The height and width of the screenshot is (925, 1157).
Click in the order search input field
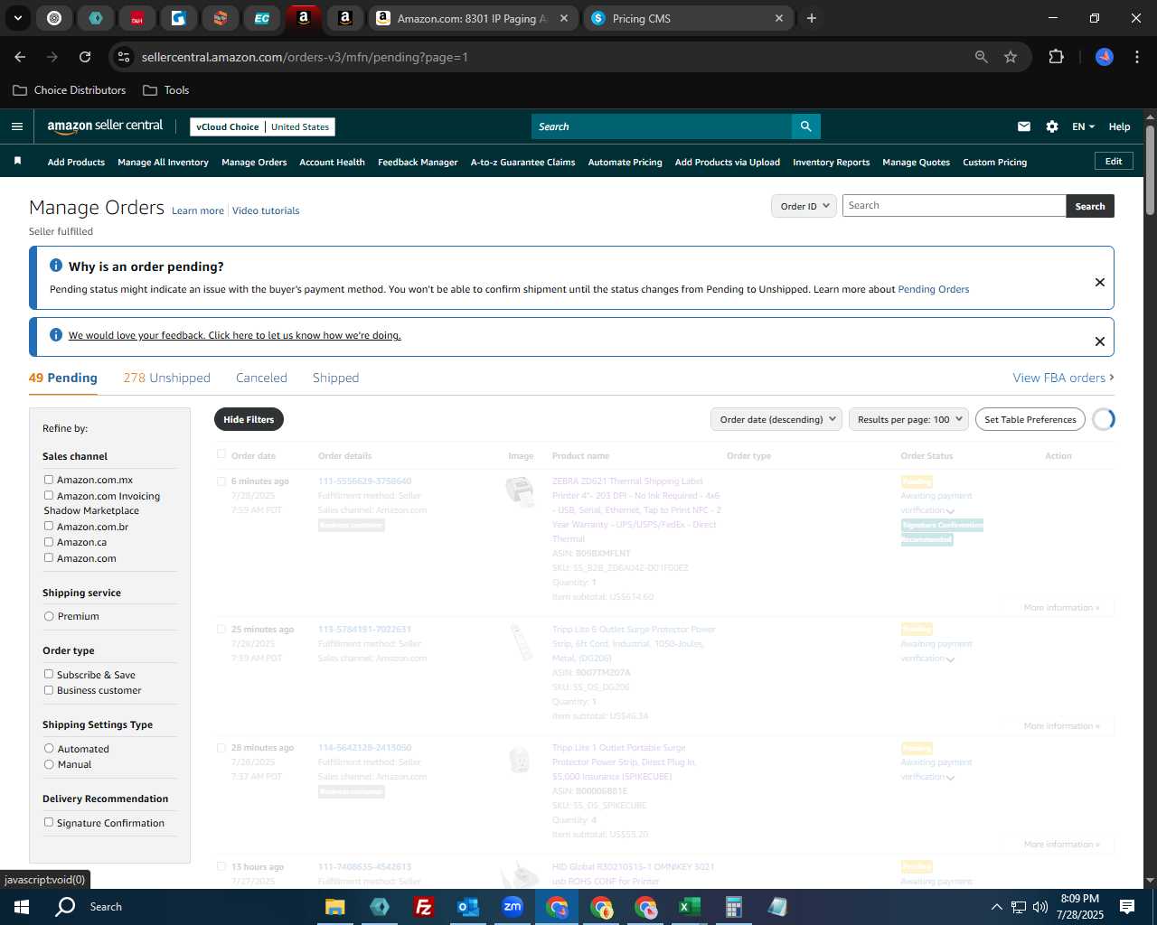[954, 206]
